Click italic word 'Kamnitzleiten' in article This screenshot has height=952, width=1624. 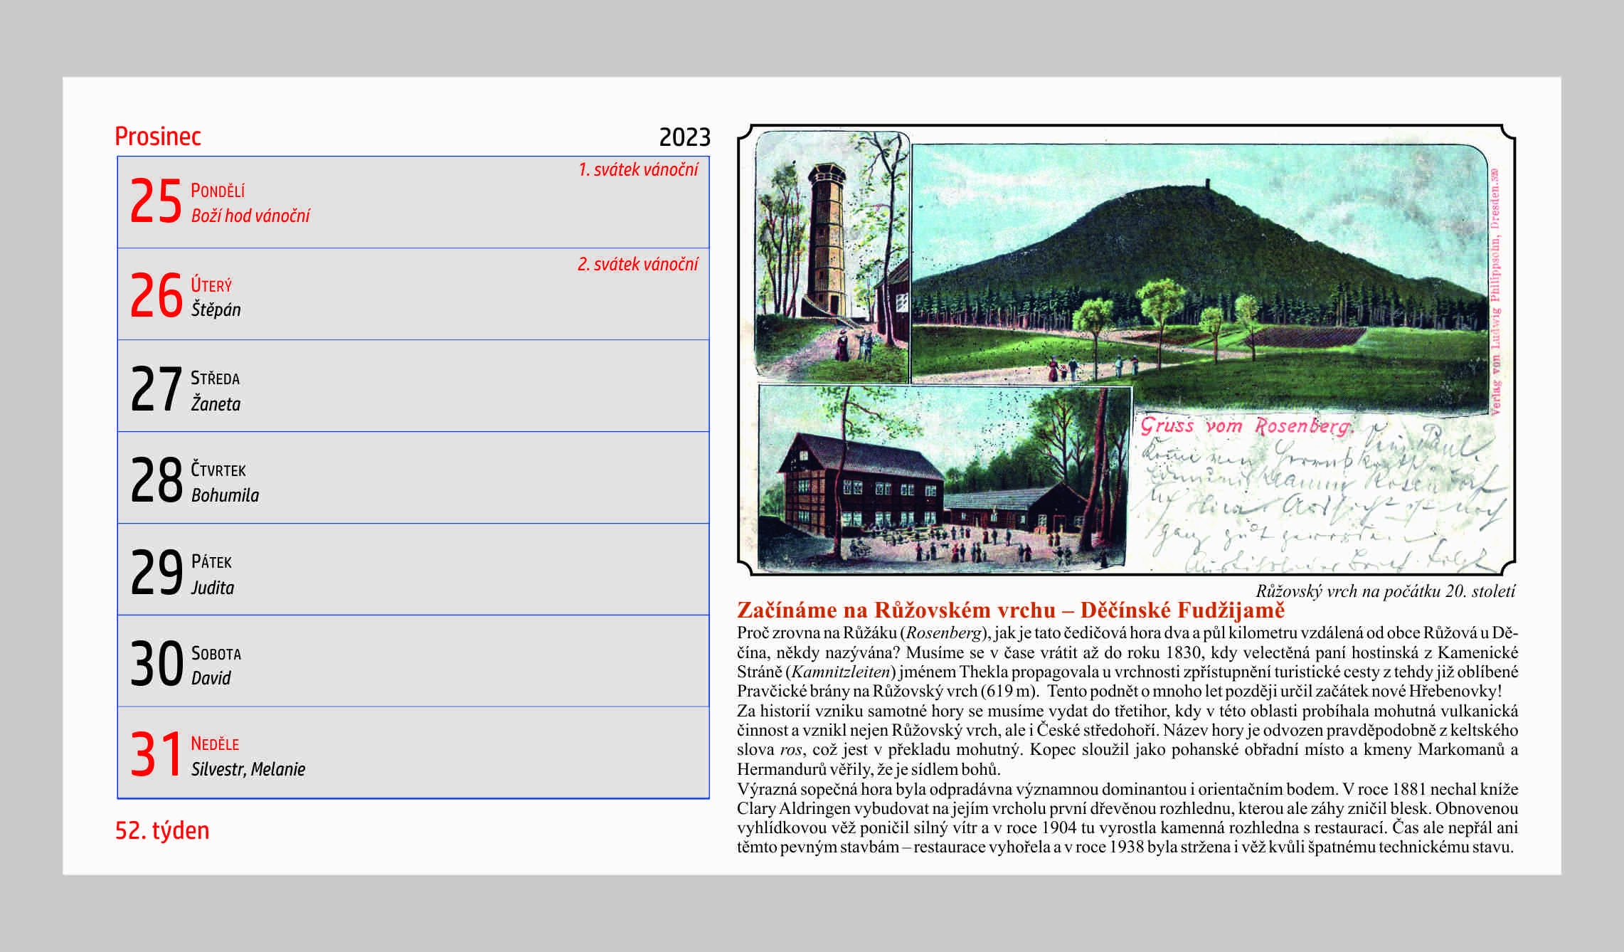[x=842, y=672]
